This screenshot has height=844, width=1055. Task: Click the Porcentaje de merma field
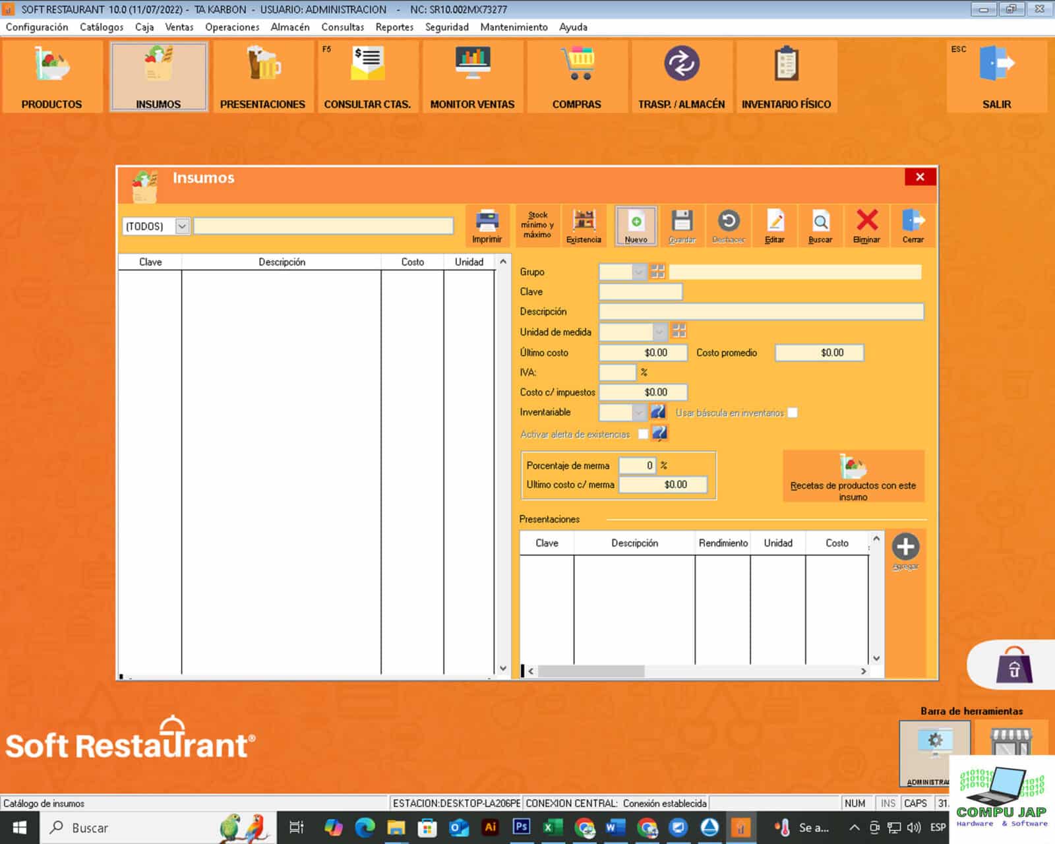point(638,466)
